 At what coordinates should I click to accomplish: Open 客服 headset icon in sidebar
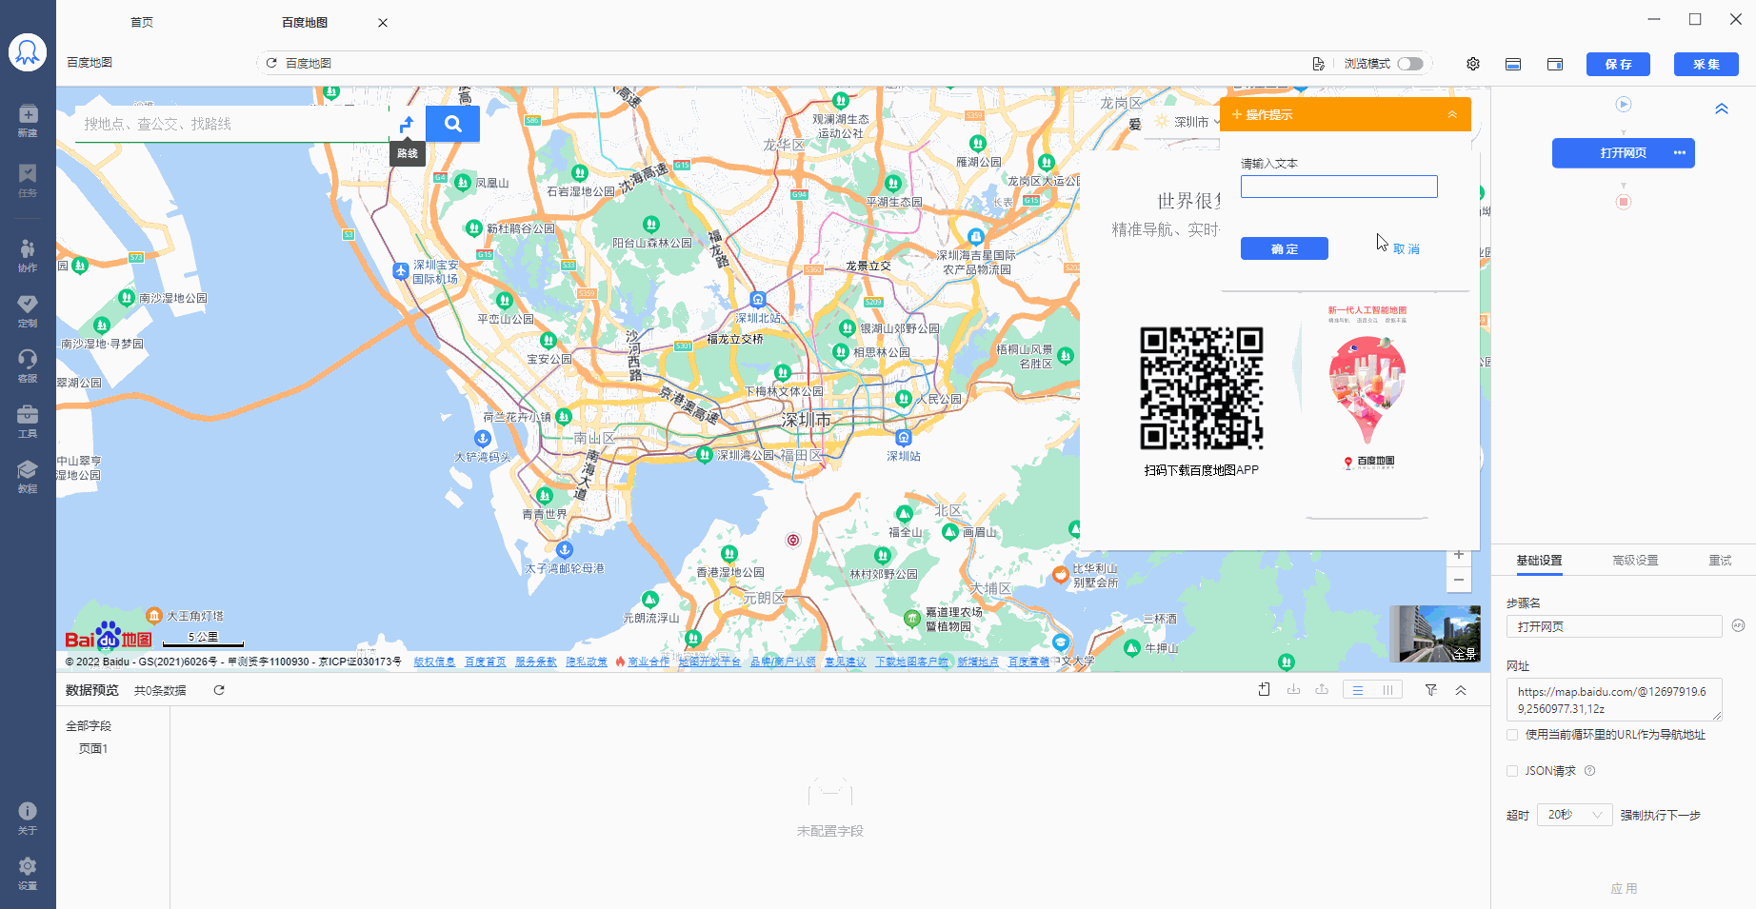pos(28,366)
